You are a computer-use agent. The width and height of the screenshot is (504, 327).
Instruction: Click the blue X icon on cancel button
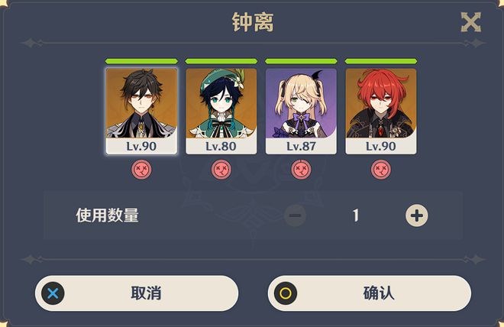point(53,293)
